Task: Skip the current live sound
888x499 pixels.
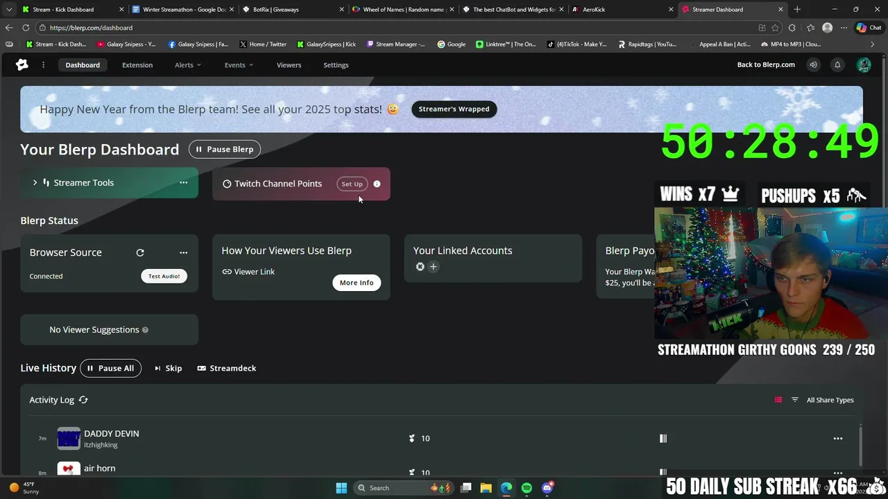Action: pos(168,368)
